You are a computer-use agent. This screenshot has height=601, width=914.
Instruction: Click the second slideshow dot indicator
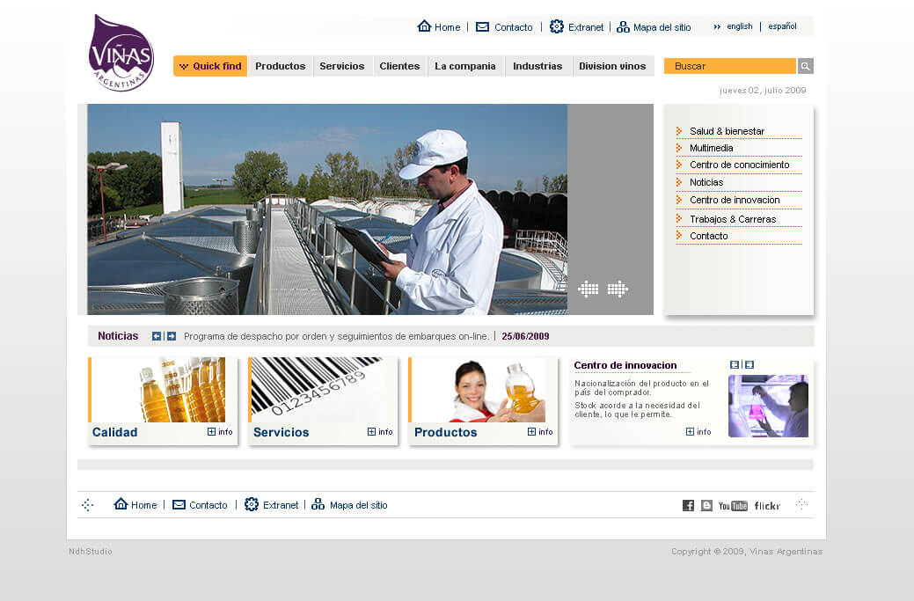[618, 289]
